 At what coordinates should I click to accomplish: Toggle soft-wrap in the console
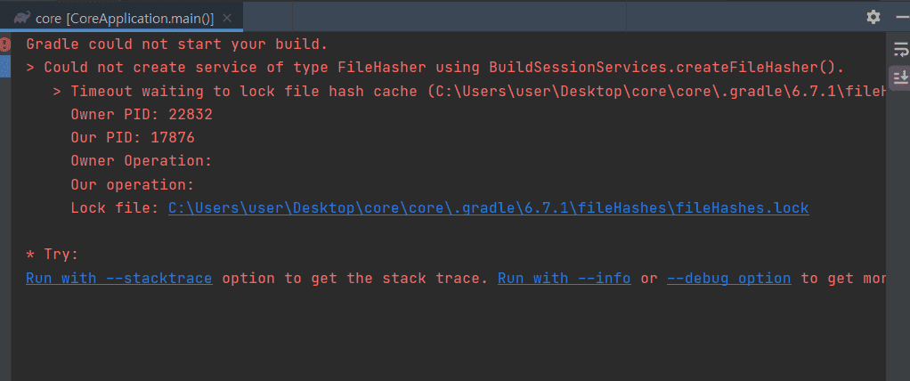[901, 51]
